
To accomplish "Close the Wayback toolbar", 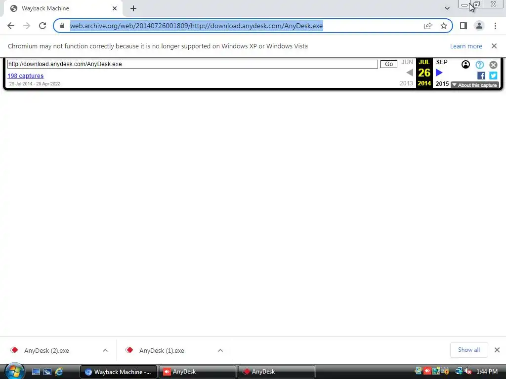I will coord(493,65).
